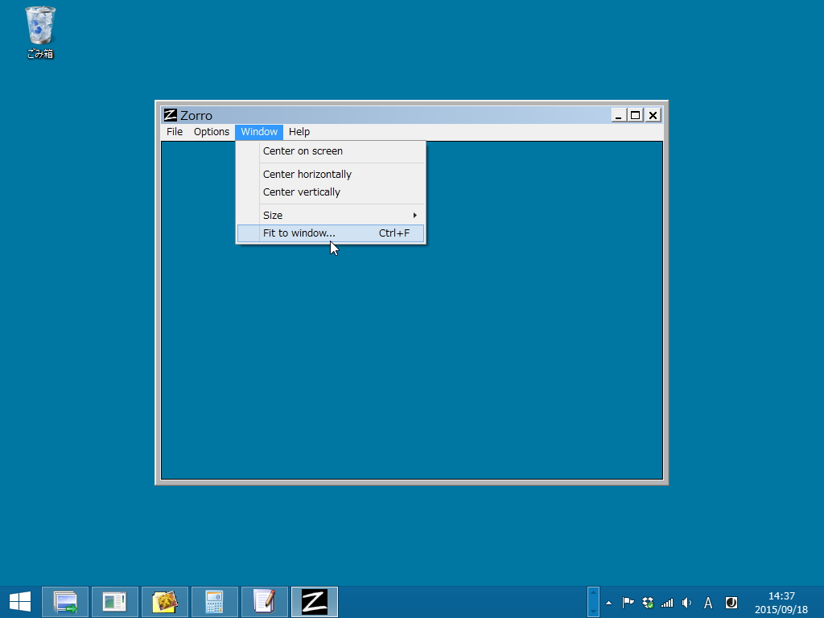Open the network signal tray icon
This screenshot has height=618, width=824.
pos(667,603)
